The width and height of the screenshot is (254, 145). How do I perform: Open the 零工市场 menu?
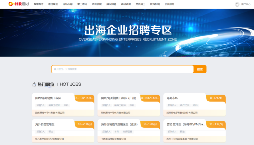pyautogui.click(x=82, y=4)
